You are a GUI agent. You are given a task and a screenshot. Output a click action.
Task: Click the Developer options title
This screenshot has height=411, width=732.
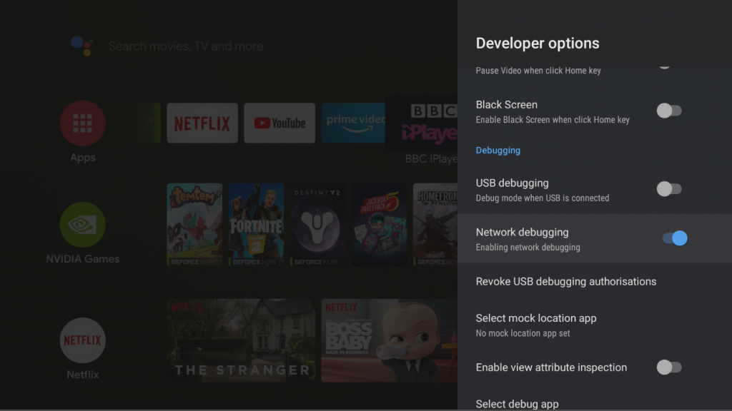[538, 44]
